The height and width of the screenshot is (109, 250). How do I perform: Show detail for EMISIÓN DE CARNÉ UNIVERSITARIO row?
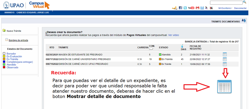point(225,59)
